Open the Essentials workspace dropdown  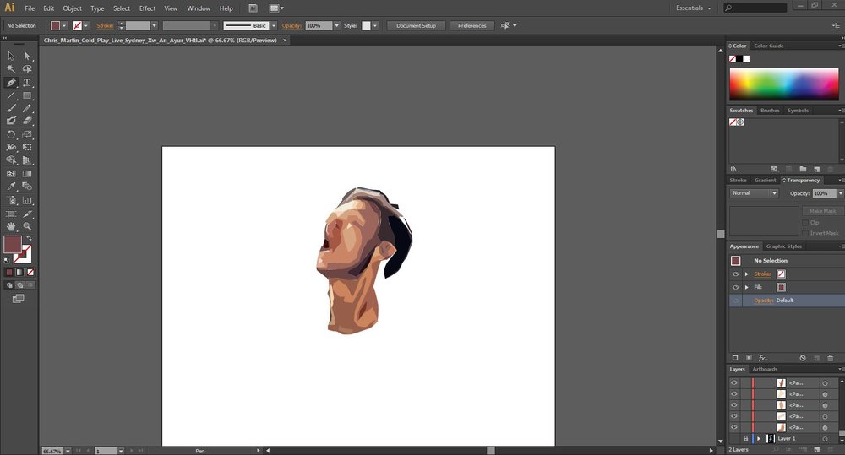[x=694, y=8]
